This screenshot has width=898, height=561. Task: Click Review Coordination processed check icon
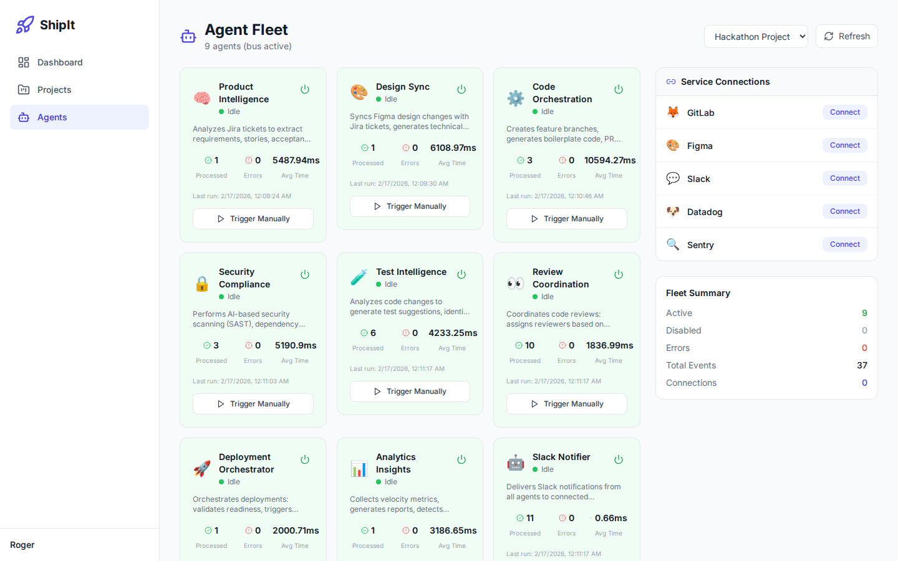(x=519, y=345)
